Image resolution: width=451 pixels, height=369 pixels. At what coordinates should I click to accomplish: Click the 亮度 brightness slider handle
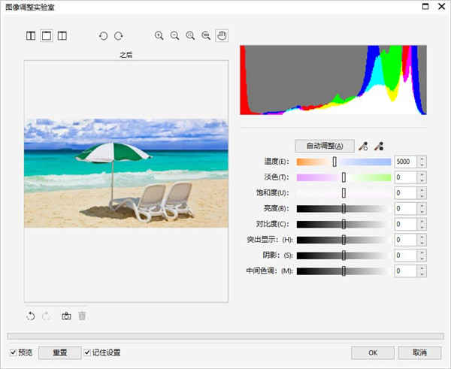tap(344, 208)
